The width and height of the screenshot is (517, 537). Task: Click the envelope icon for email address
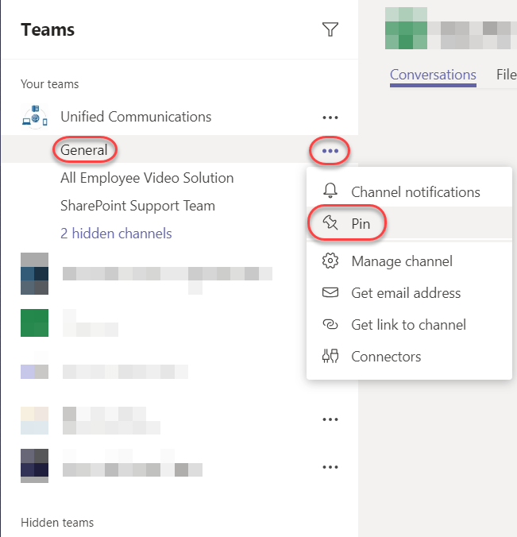(x=330, y=292)
